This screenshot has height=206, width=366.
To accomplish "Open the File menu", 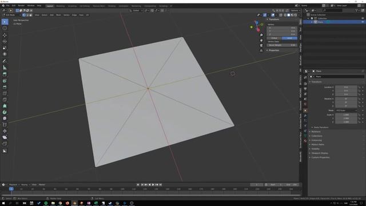I will [7, 6].
